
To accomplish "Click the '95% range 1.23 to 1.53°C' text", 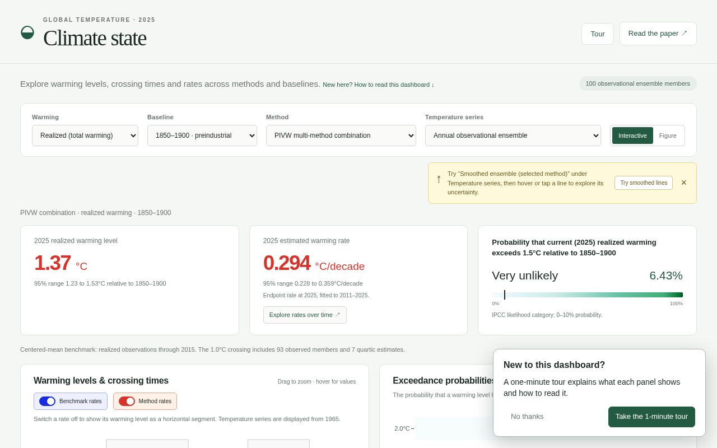I will (x=100, y=283).
